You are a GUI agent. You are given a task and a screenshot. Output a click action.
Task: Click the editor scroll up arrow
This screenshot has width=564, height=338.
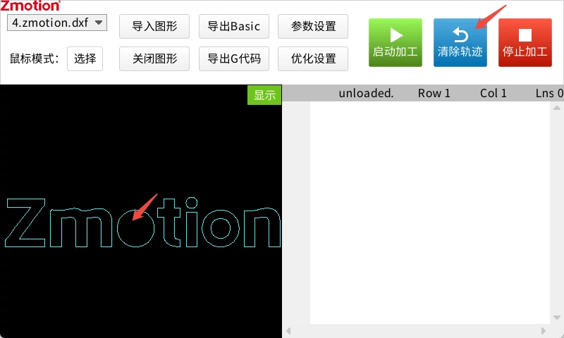(557, 108)
